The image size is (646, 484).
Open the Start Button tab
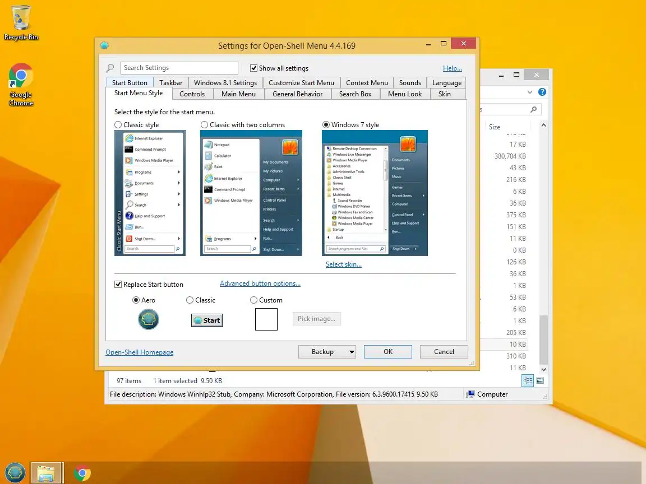(130, 83)
